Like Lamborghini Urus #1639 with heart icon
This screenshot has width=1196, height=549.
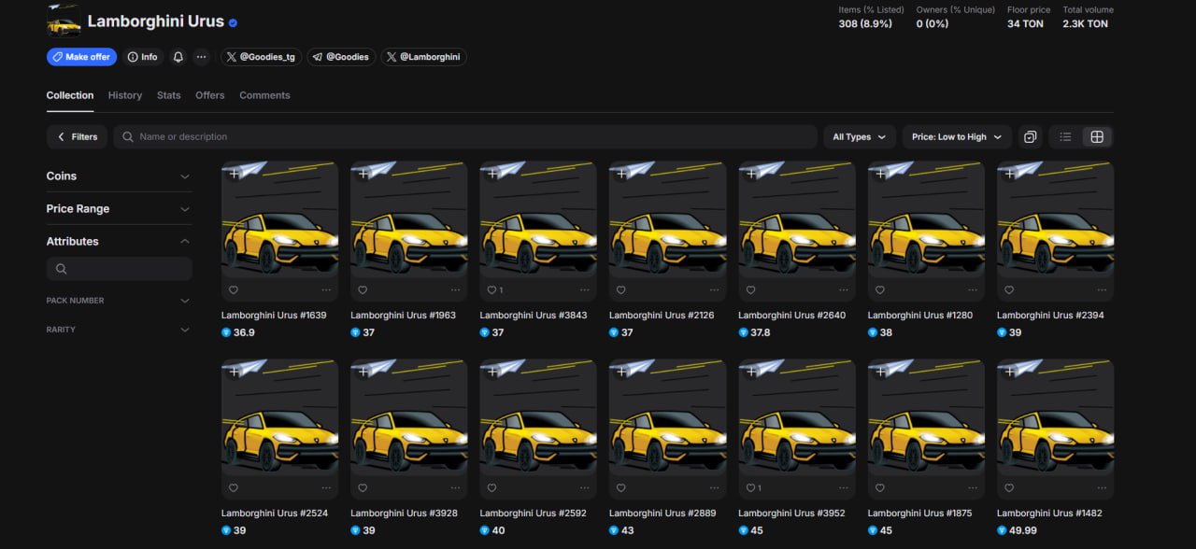coord(234,290)
